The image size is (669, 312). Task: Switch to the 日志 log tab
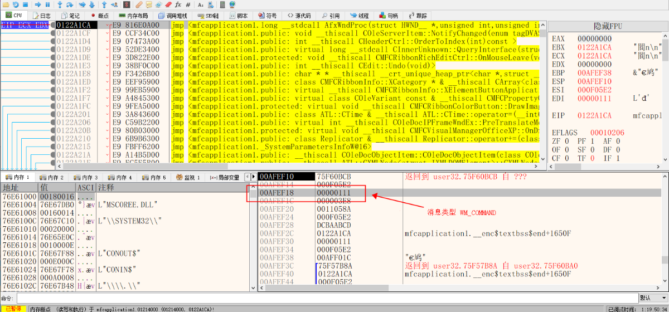point(42,15)
